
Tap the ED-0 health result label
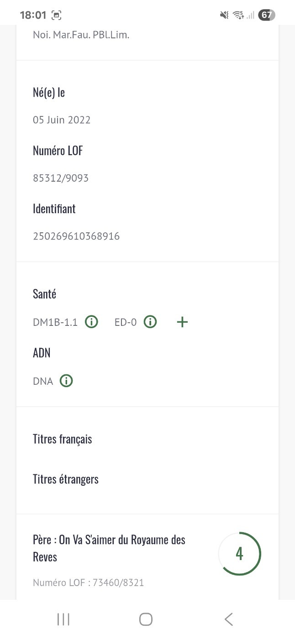tap(126, 322)
